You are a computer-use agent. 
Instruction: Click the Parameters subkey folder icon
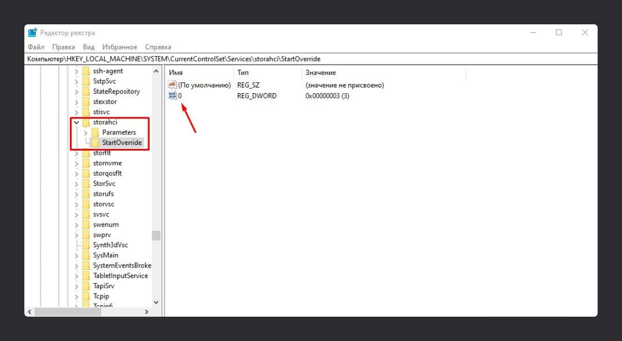[x=95, y=132]
